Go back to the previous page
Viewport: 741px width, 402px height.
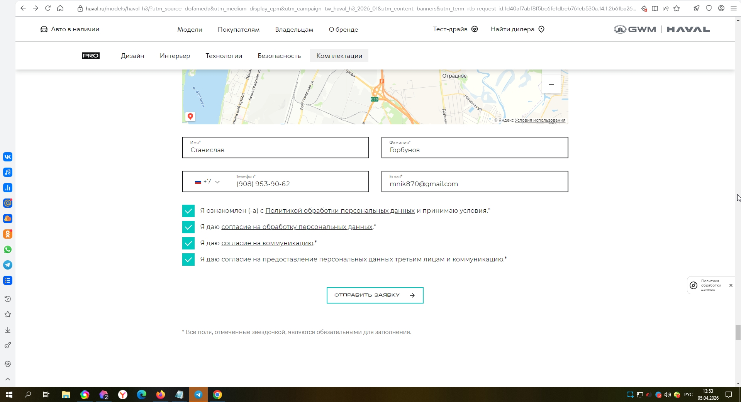point(23,8)
